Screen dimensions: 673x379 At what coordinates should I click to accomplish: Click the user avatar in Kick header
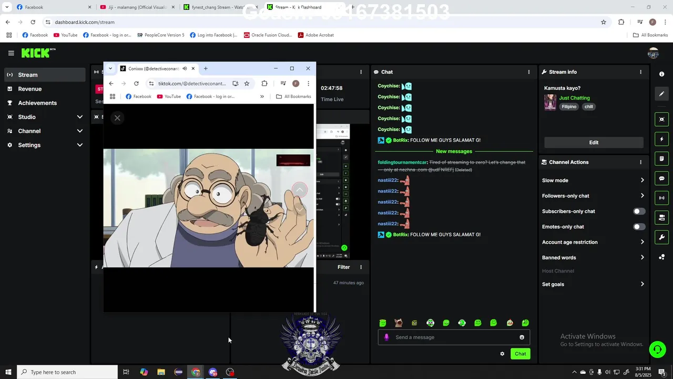pyautogui.click(x=653, y=53)
